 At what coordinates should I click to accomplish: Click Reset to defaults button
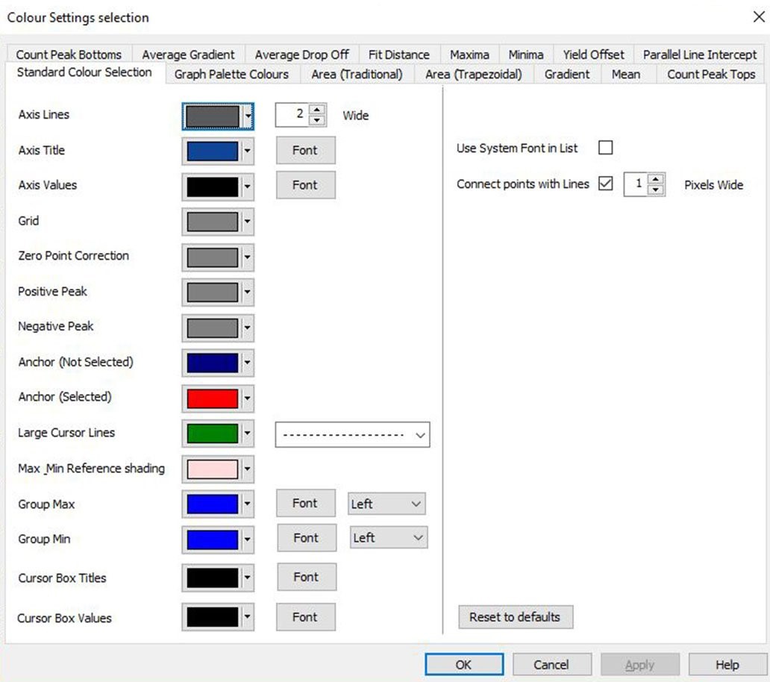point(515,617)
